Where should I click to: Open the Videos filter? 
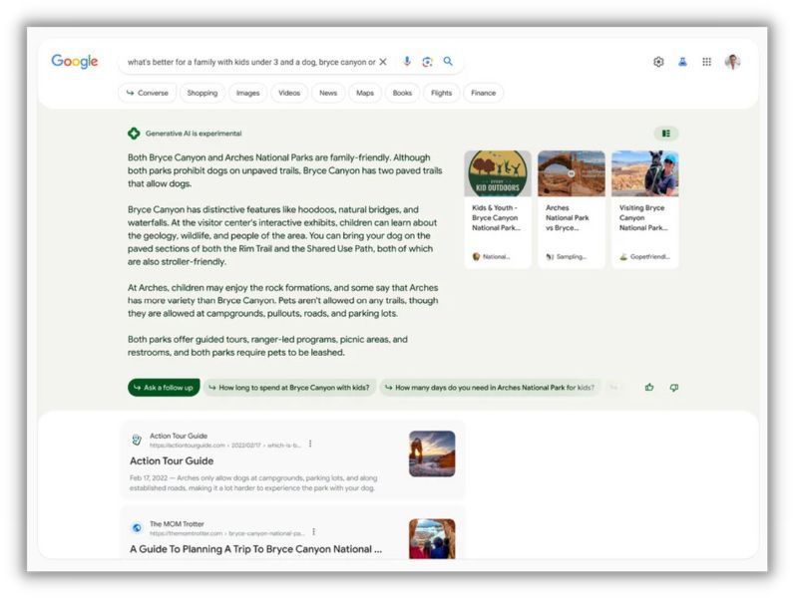[289, 93]
